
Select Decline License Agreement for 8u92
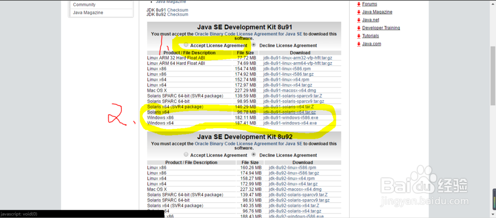(x=253, y=155)
